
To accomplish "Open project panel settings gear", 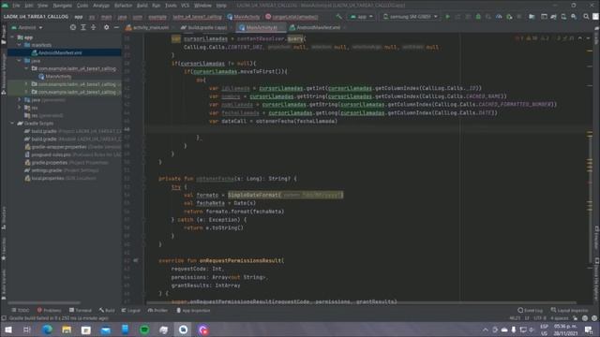I will pyautogui.click(x=106, y=27).
